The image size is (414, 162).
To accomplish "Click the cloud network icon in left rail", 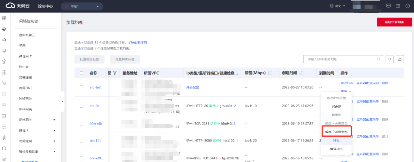I will pos(4,29).
